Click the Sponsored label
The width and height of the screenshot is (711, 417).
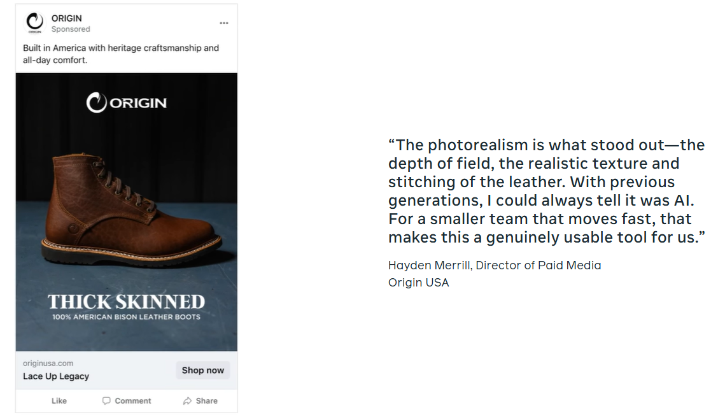pos(71,29)
